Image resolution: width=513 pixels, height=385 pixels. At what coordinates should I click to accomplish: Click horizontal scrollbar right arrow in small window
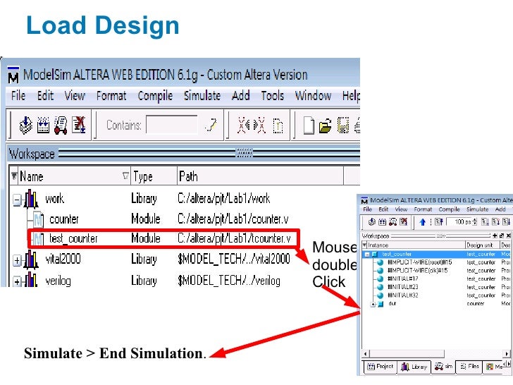click(x=507, y=353)
